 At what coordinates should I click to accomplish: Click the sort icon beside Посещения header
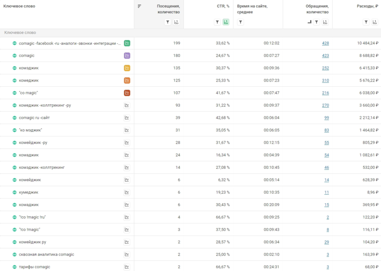139,6
